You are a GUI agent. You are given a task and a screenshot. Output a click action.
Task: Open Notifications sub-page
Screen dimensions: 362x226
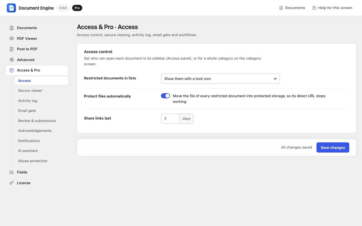(x=42, y=141)
